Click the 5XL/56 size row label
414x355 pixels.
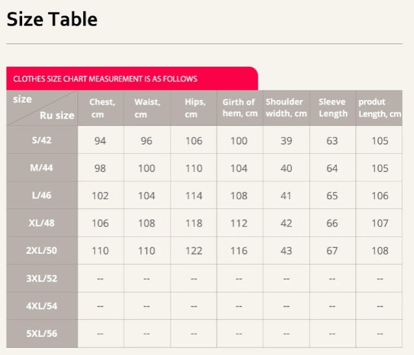tap(42, 334)
